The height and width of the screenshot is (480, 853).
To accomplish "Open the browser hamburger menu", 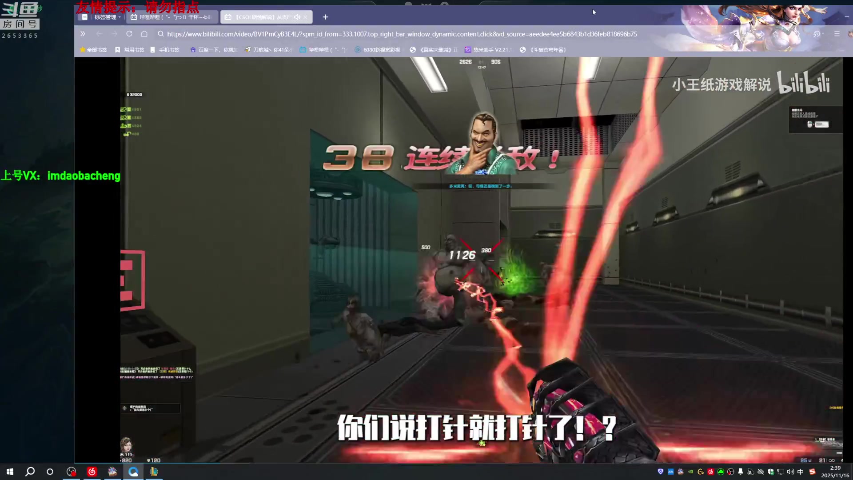I will click(837, 34).
